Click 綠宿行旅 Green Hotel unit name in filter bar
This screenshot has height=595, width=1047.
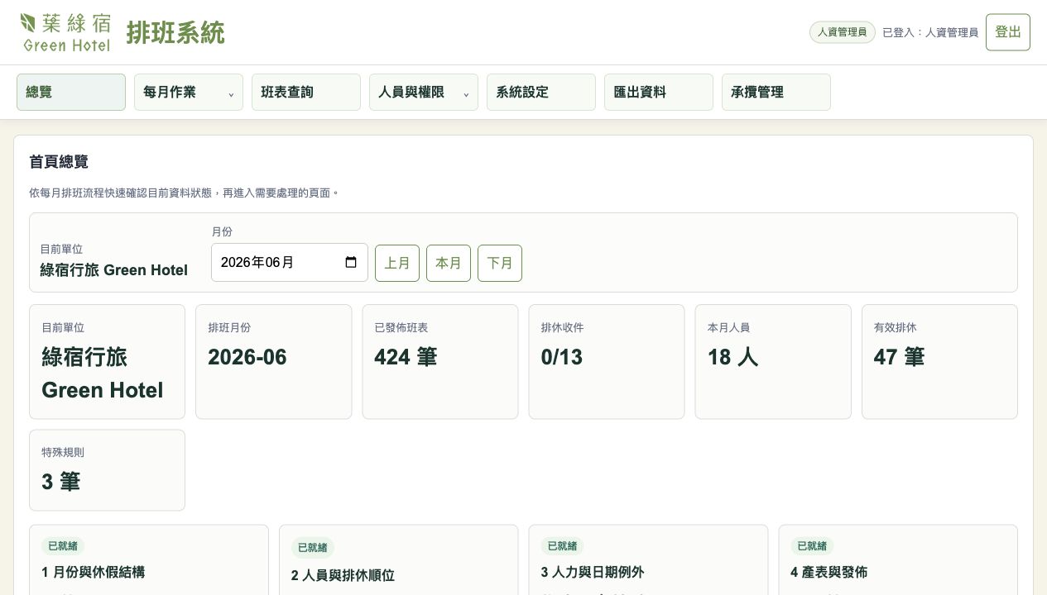pos(114,270)
